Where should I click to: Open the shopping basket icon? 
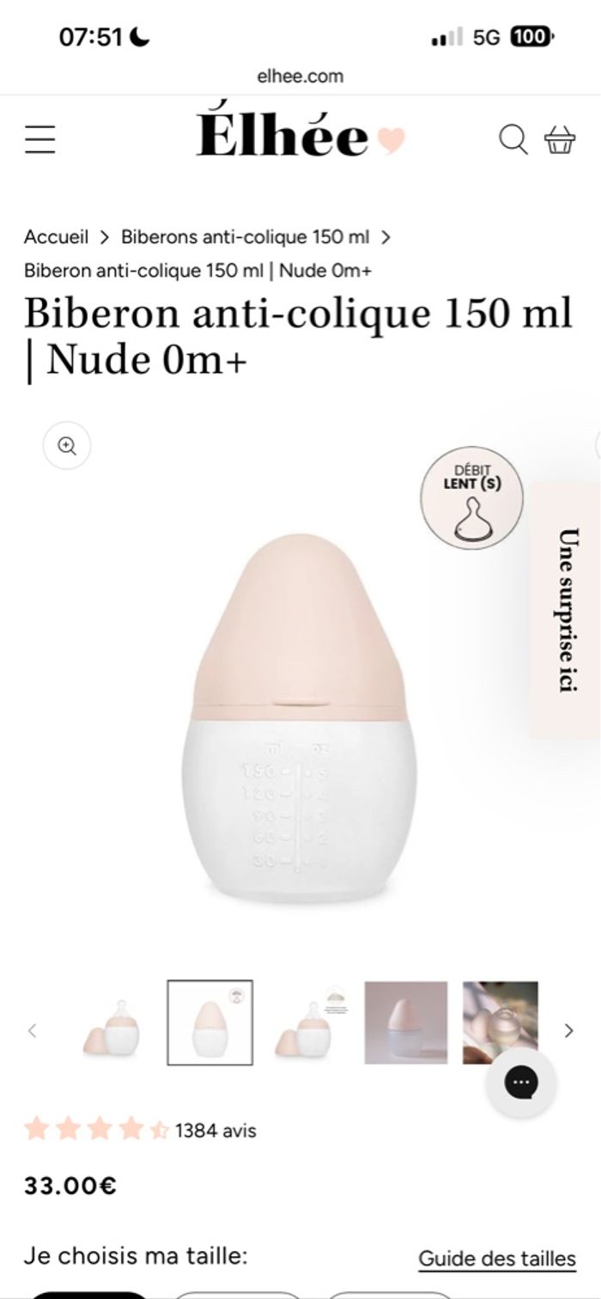pyautogui.click(x=560, y=139)
